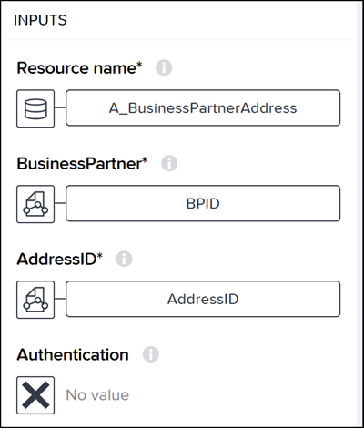Click the info icon next to AddressID
Viewport: 364px width, 429px height.
[124, 259]
